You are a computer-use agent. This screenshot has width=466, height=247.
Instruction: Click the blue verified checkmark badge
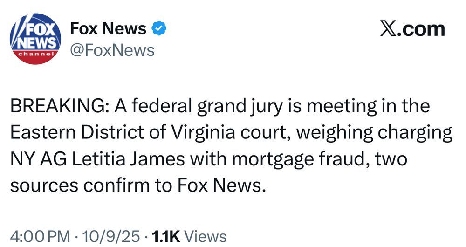[x=159, y=29]
